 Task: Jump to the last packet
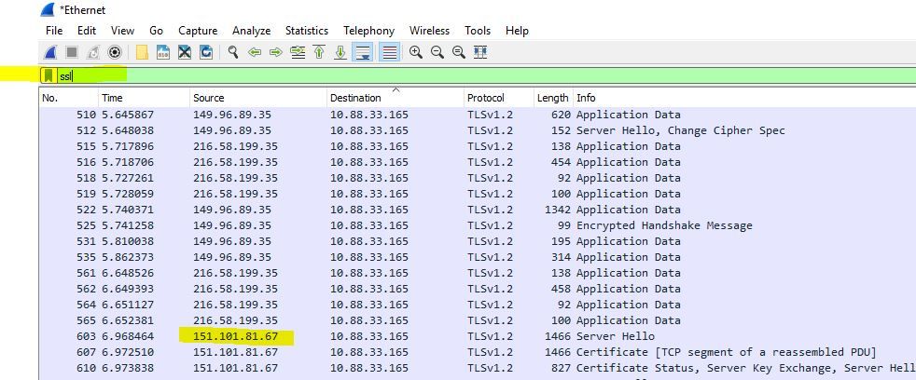coord(340,52)
